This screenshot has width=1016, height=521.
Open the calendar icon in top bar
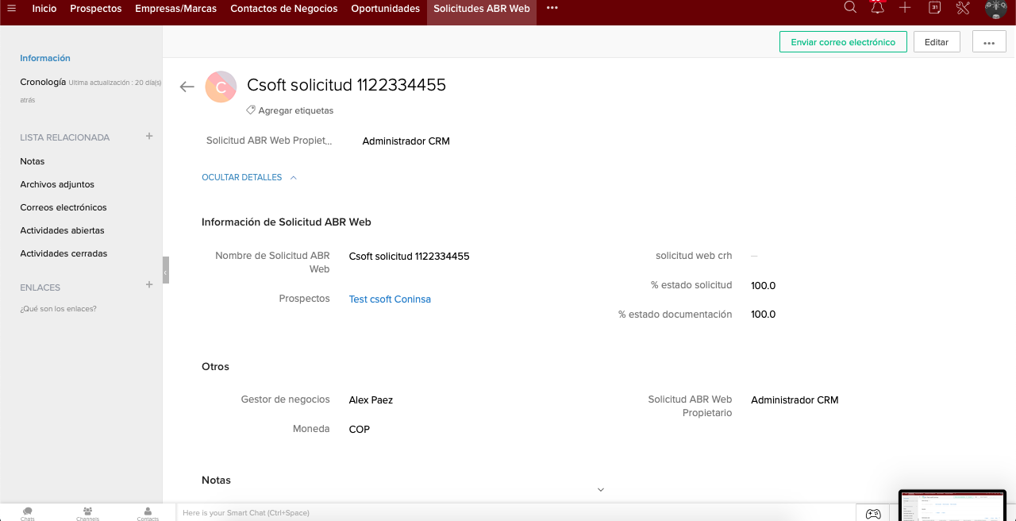tap(935, 8)
